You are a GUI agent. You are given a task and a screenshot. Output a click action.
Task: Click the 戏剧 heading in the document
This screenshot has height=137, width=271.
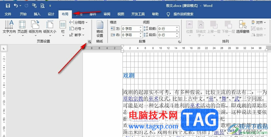(129, 75)
